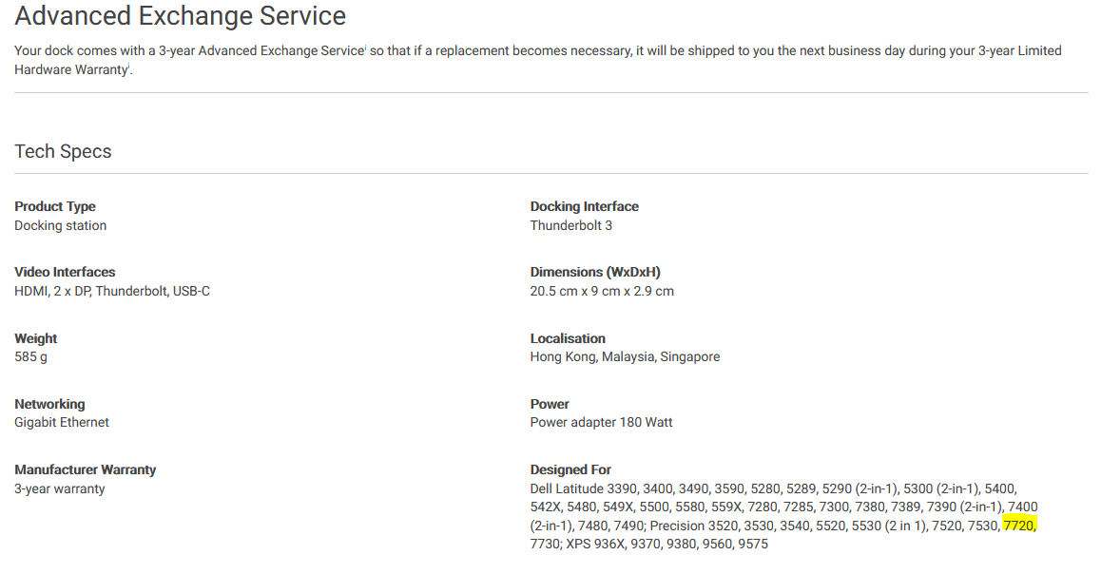
Task: Click the Gigabit Ethernet networking value
Action: tap(62, 423)
